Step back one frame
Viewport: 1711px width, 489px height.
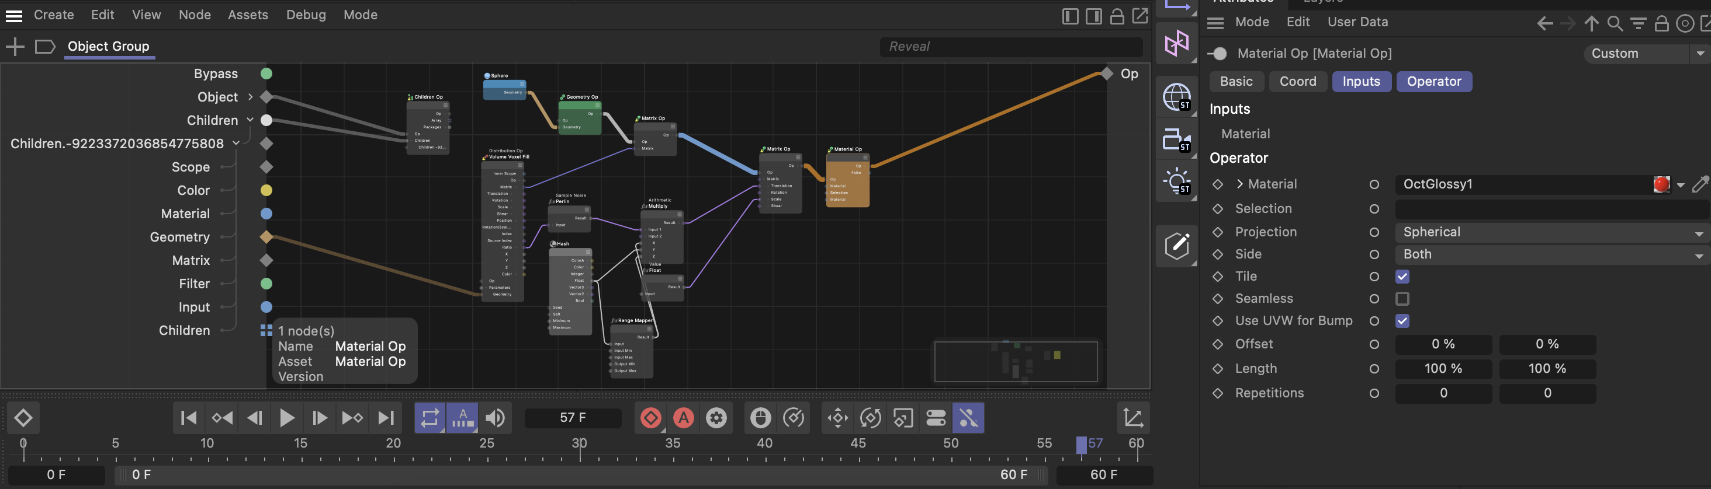pyautogui.click(x=254, y=418)
